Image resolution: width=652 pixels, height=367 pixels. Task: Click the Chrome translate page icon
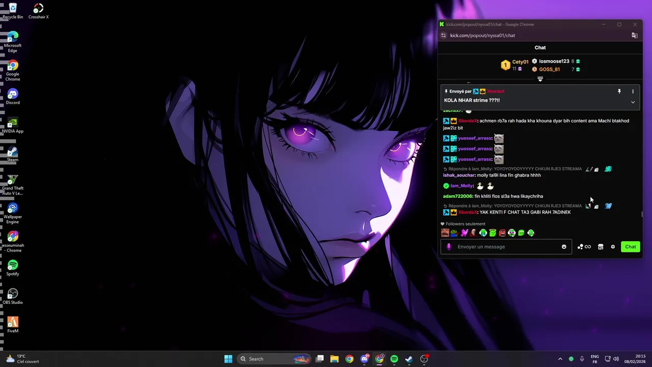click(x=635, y=35)
